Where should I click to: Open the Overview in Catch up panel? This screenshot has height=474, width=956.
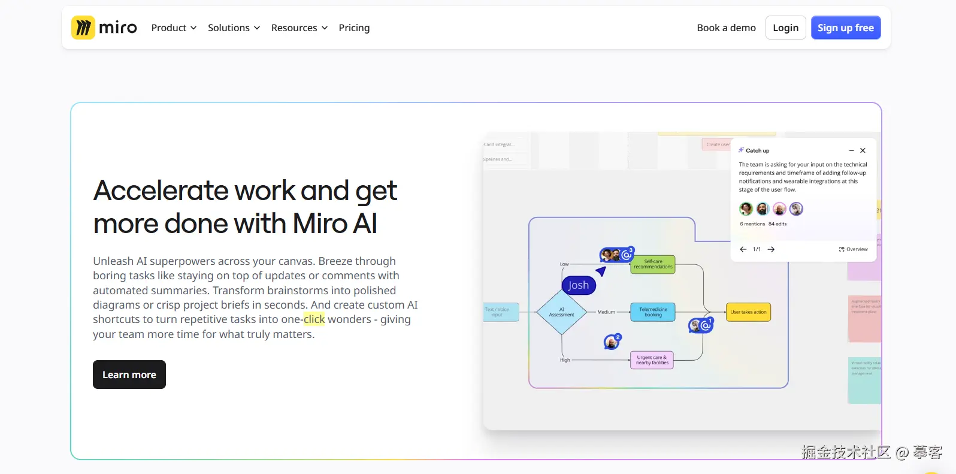[x=853, y=249]
